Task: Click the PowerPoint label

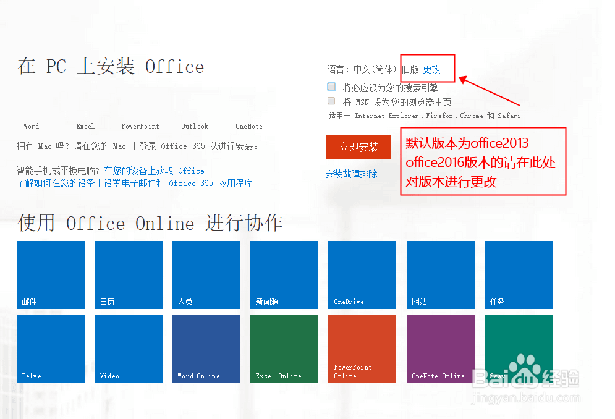Action: click(140, 126)
